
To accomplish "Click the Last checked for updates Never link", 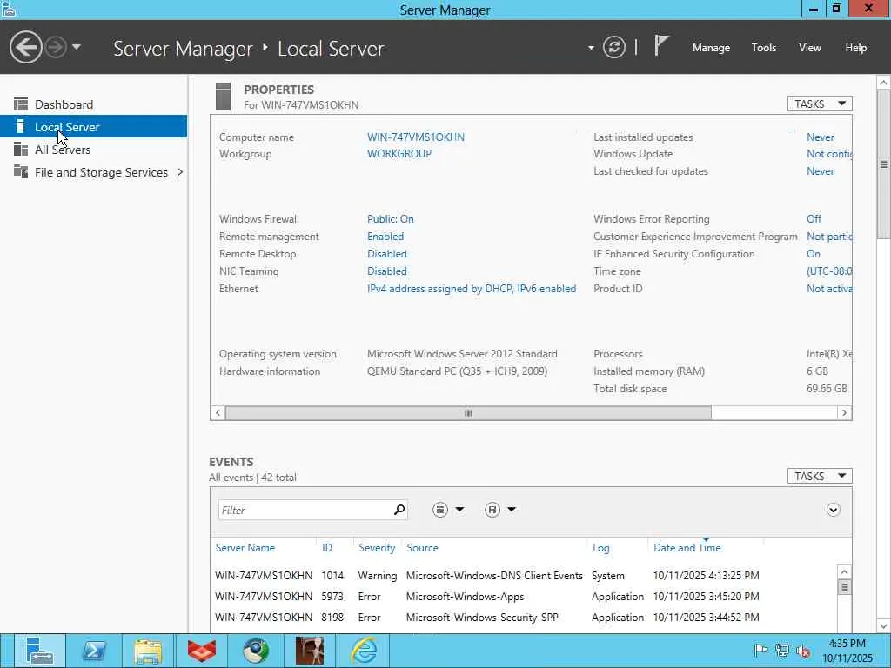I will click(821, 171).
